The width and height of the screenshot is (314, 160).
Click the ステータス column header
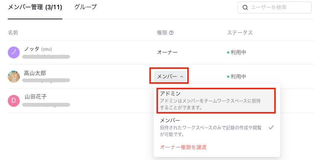(240, 33)
